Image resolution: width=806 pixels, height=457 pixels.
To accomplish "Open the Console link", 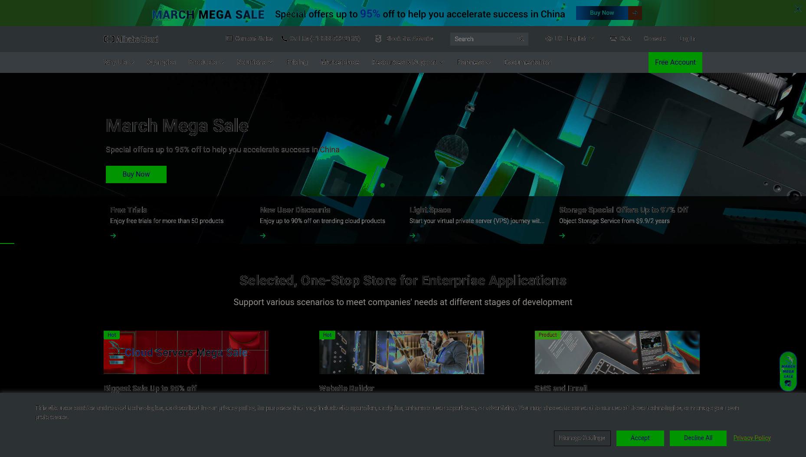I will (655, 39).
